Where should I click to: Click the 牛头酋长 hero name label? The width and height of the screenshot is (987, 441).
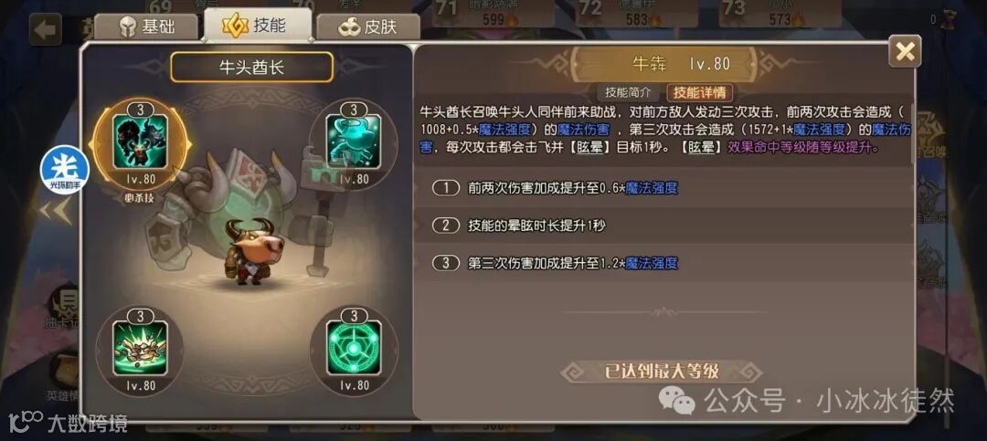click(252, 67)
